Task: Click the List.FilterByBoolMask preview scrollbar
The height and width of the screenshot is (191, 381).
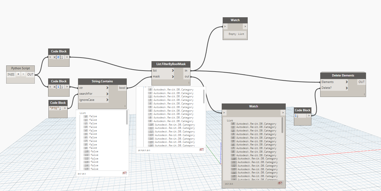Action: tap(204, 96)
